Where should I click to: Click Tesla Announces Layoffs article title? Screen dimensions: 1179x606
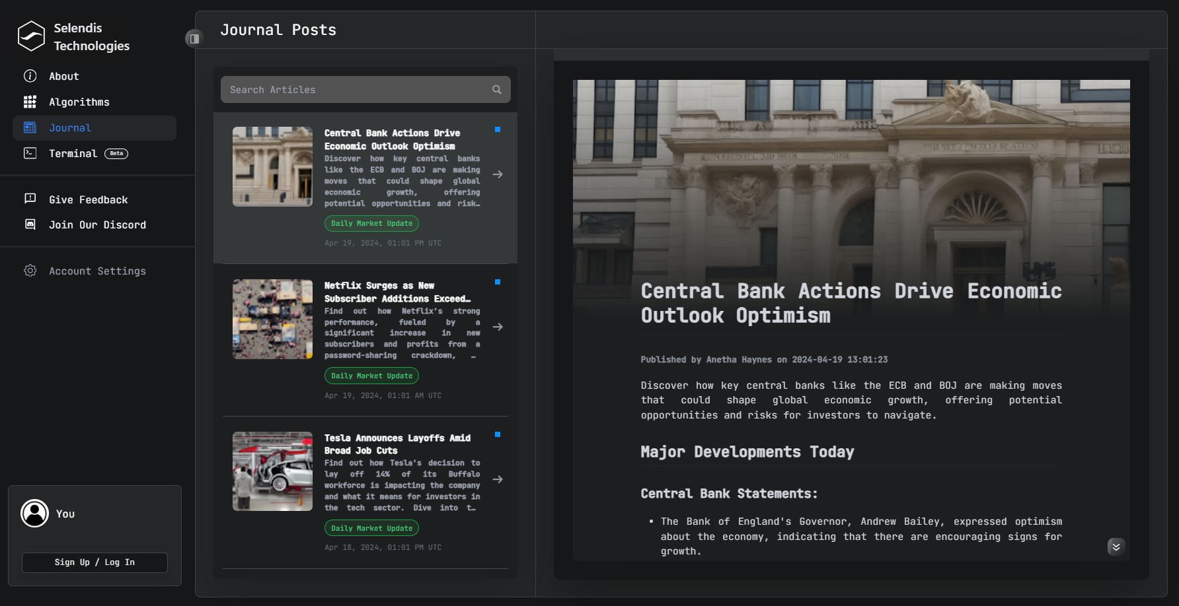[x=397, y=444]
